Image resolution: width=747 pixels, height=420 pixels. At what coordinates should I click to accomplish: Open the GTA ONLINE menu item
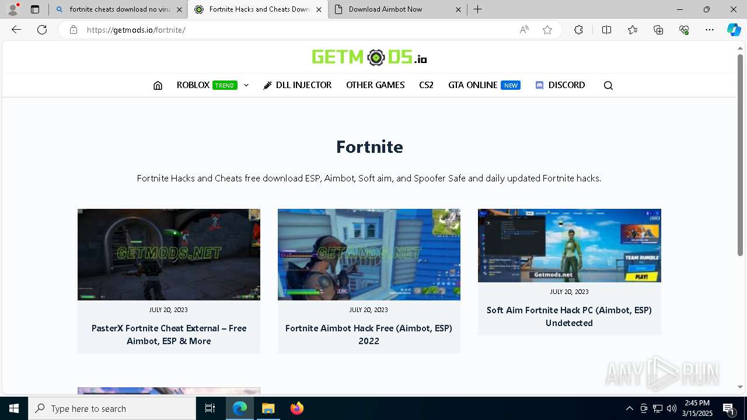point(484,85)
